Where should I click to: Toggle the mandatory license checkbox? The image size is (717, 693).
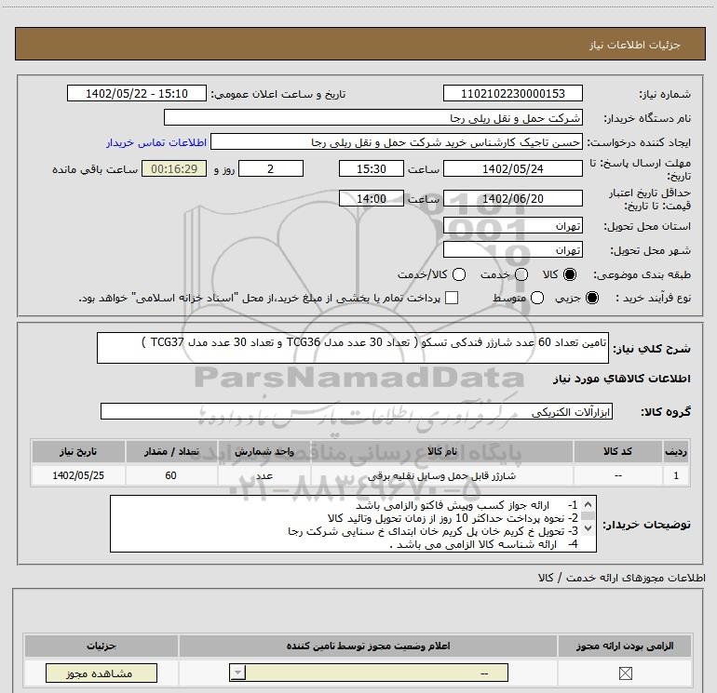625,673
